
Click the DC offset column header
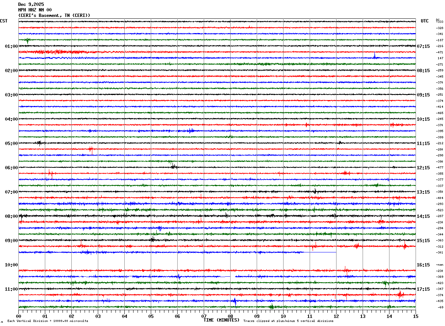[438, 20]
